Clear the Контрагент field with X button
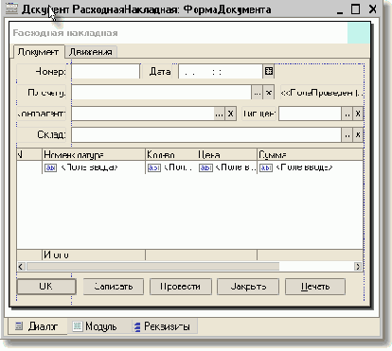 pos(230,114)
